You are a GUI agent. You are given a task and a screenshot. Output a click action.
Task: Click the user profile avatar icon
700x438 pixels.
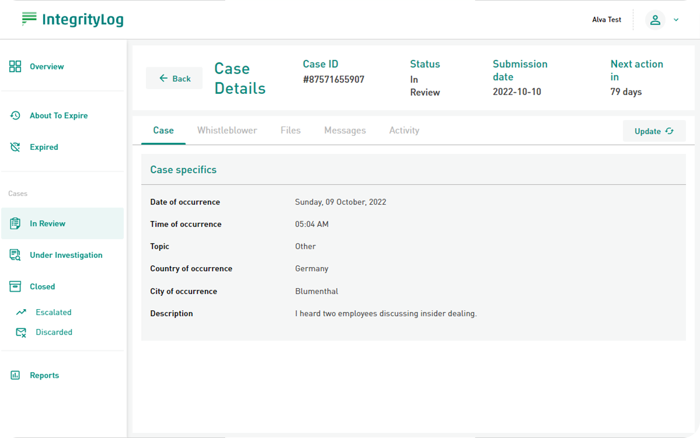(x=655, y=20)
